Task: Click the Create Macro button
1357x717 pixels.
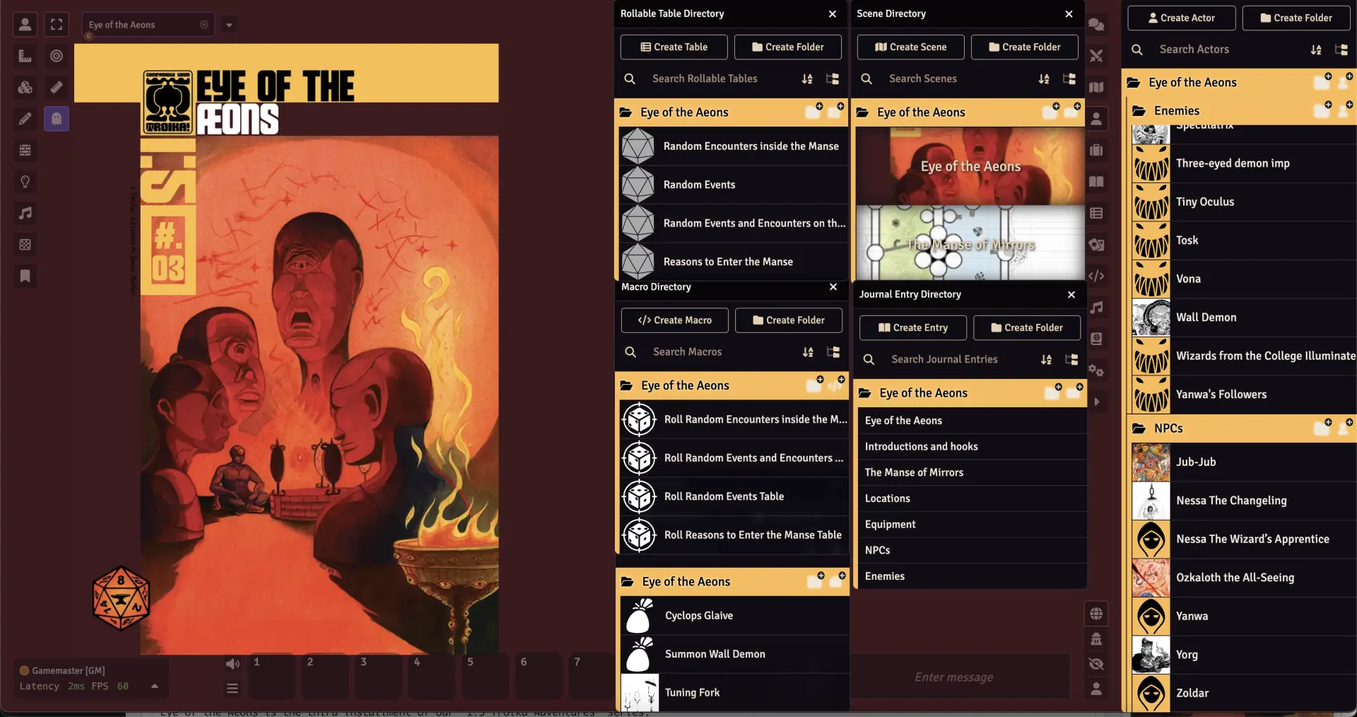Action: click(675, 320)
